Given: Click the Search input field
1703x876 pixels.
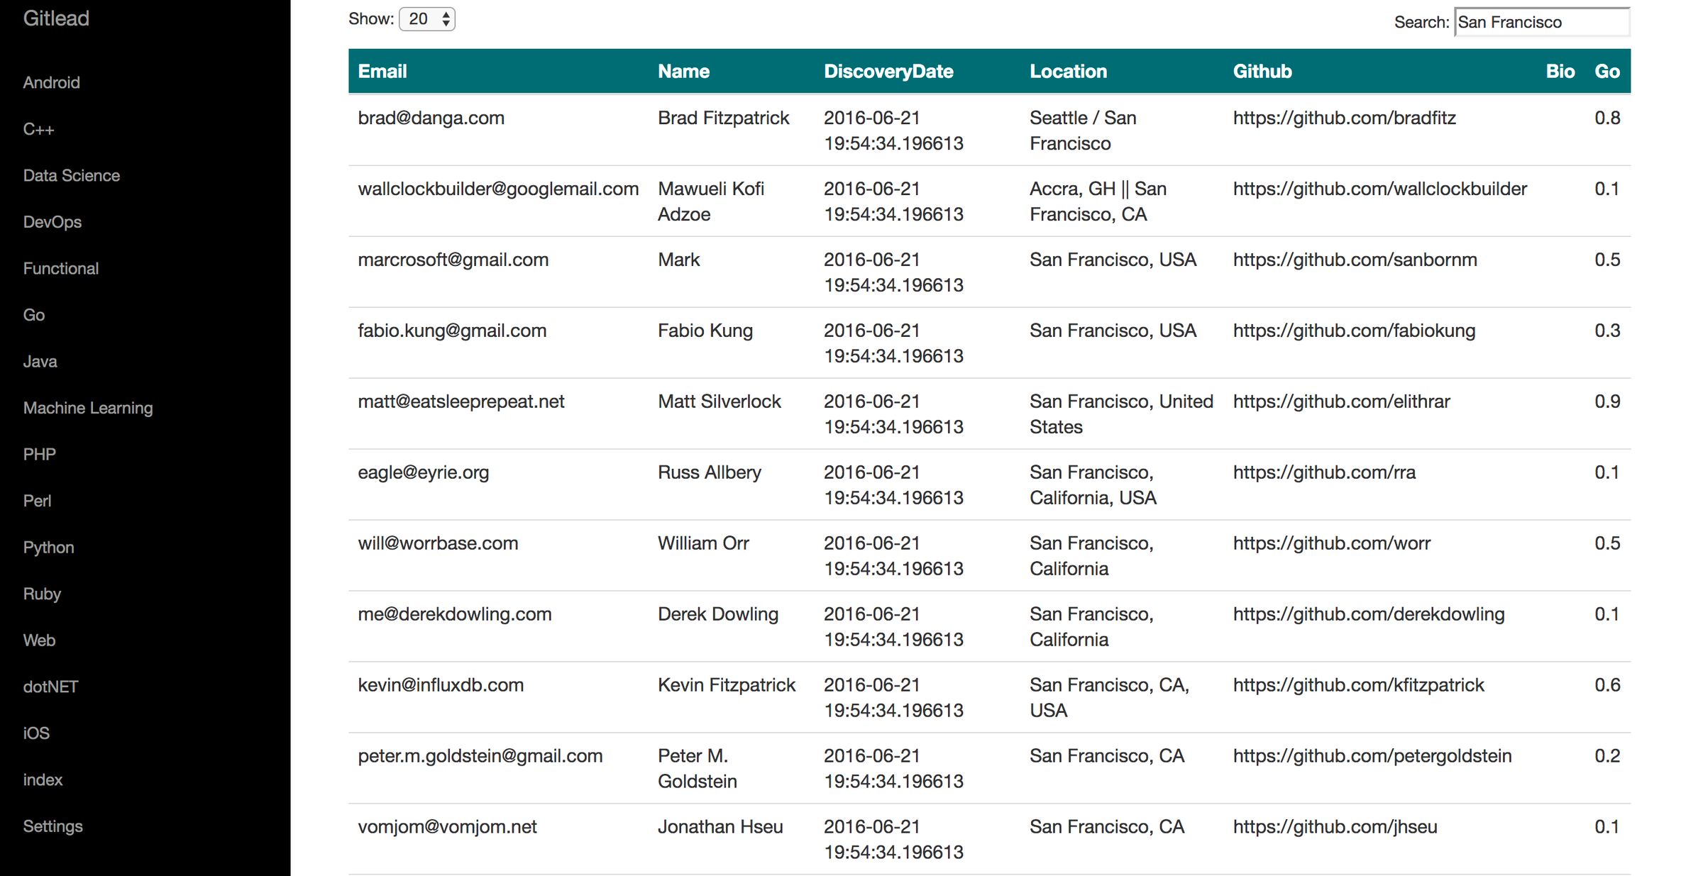Looking at the screenshot, I should click(1541, 22).
